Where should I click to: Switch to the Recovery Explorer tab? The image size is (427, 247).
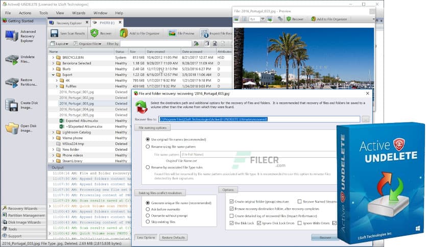click(67, 23)
